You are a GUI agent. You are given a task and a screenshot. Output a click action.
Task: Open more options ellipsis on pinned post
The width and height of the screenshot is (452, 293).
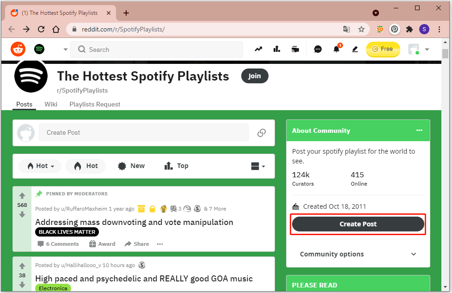pos(160,244)
